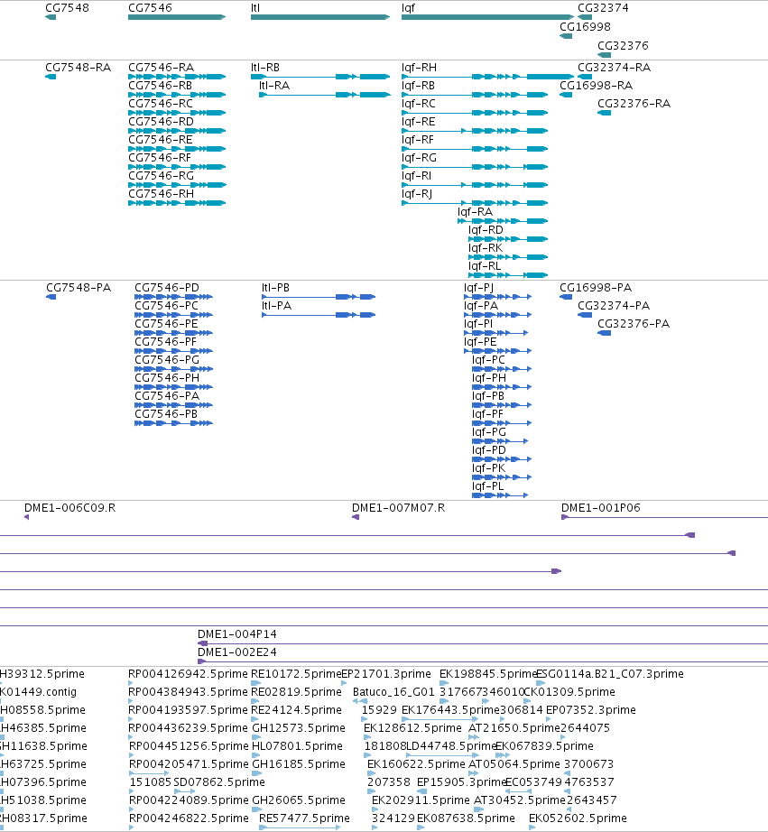Click the CG7546-RA transcript label
The image size is (768, 832).
tap(161, 68)
